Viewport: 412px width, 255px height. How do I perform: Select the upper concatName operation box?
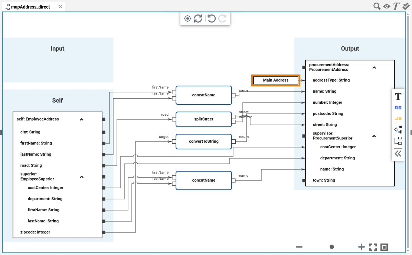pos(204,95)
